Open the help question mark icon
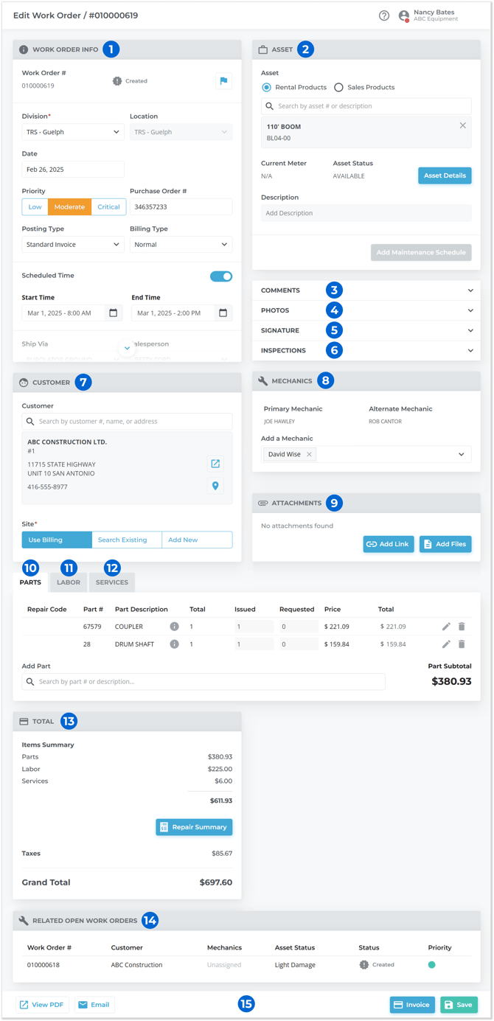Image resolution: width=494 pixels, height=1021 pixels. [384, 15]
